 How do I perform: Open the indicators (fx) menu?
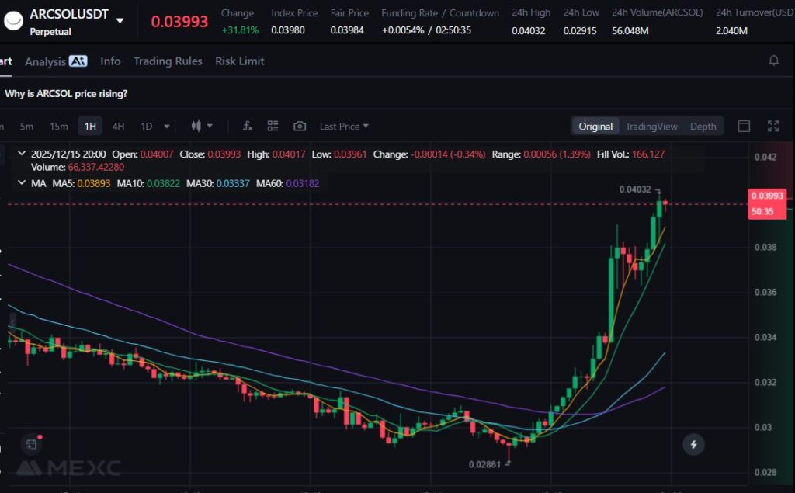248,126
